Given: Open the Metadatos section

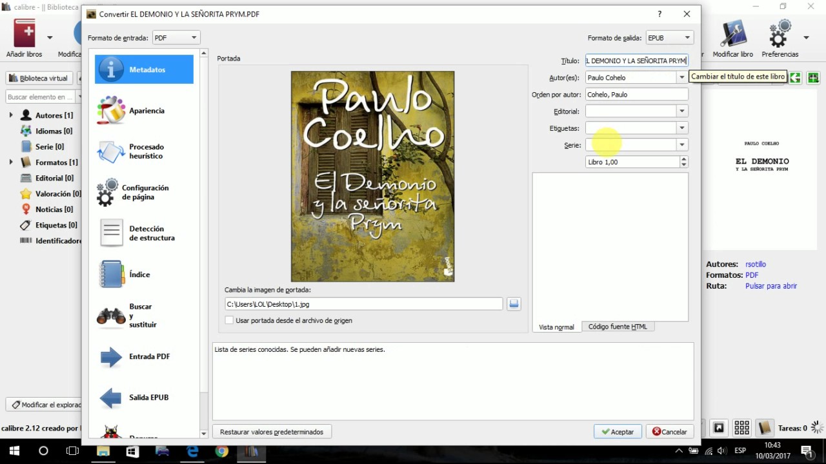Looking at the screenshot, I should point(144,70).
